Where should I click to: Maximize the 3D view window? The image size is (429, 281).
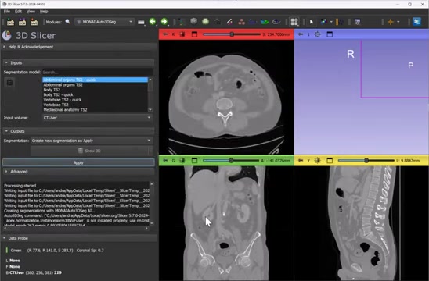click(x=330, y=34)
